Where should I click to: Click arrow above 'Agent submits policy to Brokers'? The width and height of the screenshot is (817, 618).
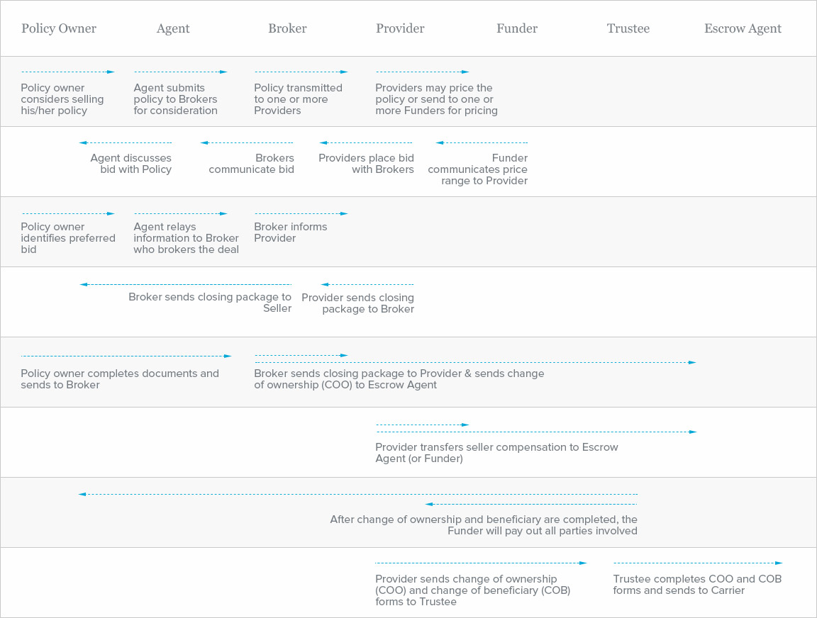[180, 72]
